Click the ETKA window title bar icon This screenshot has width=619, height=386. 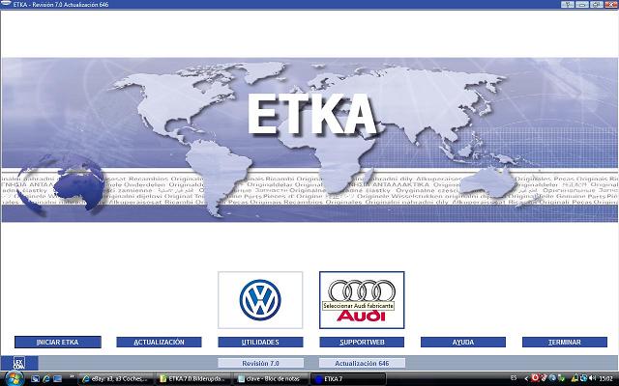coord(6,4)
